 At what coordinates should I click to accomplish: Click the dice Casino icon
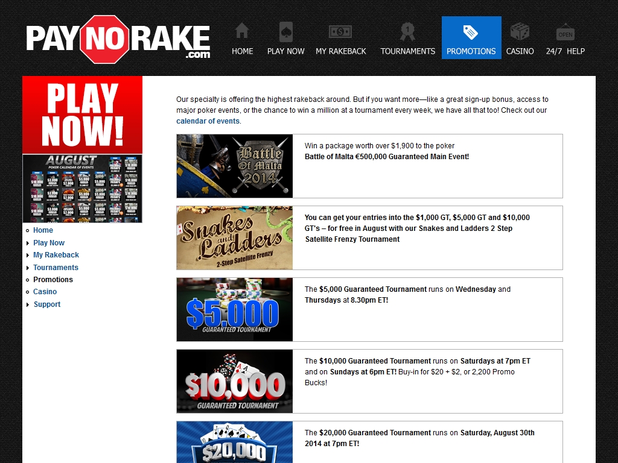click(x=520, y=31)
